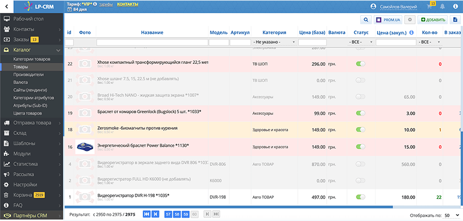Image resolution: width=463 pixels, height=221 pixels.
Task: Enable status for Xhose шланг 7.5, 15, 22.5
Action: click(361, 80)
